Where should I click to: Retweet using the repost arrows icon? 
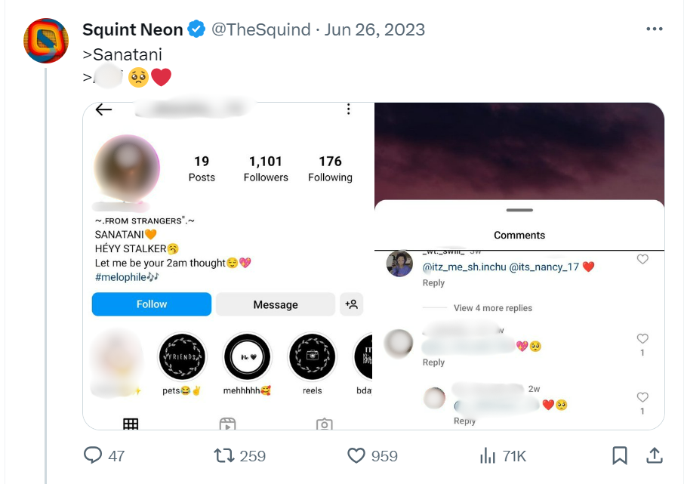(223, 455)
